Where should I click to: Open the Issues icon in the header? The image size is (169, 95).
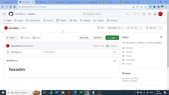[x=144, y=14]
